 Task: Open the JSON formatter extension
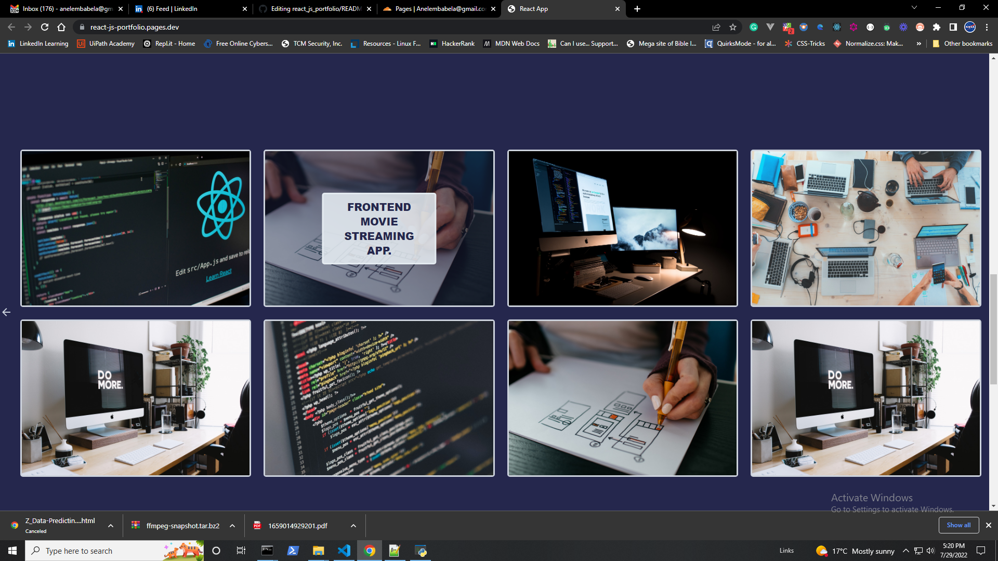pos(870,27)
